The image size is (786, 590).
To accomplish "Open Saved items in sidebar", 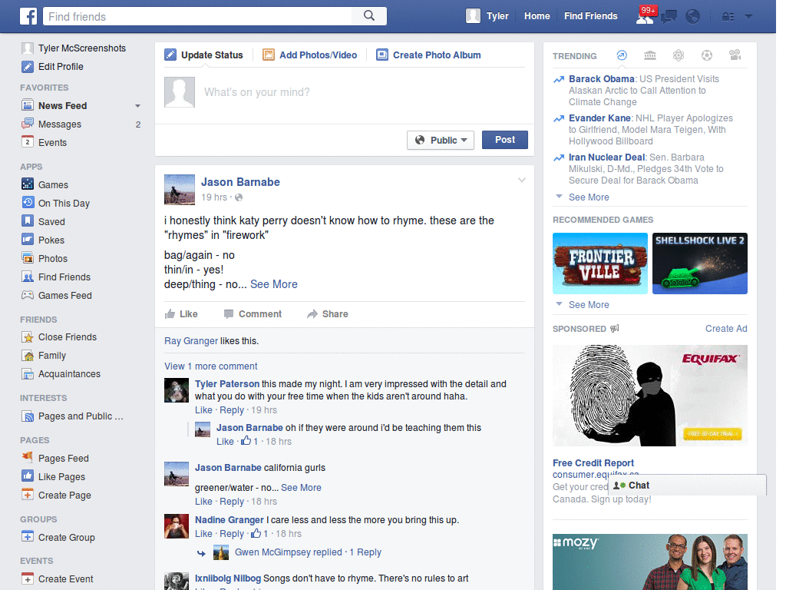I will (x=51, y=221).
